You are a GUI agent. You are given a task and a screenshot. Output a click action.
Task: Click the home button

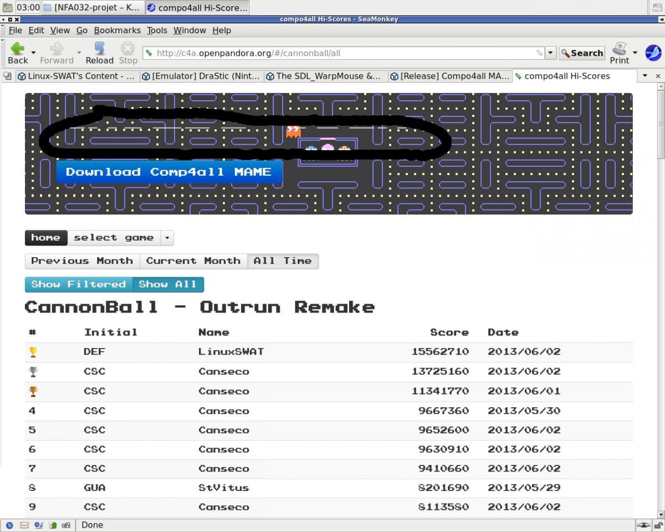point(46,238)
